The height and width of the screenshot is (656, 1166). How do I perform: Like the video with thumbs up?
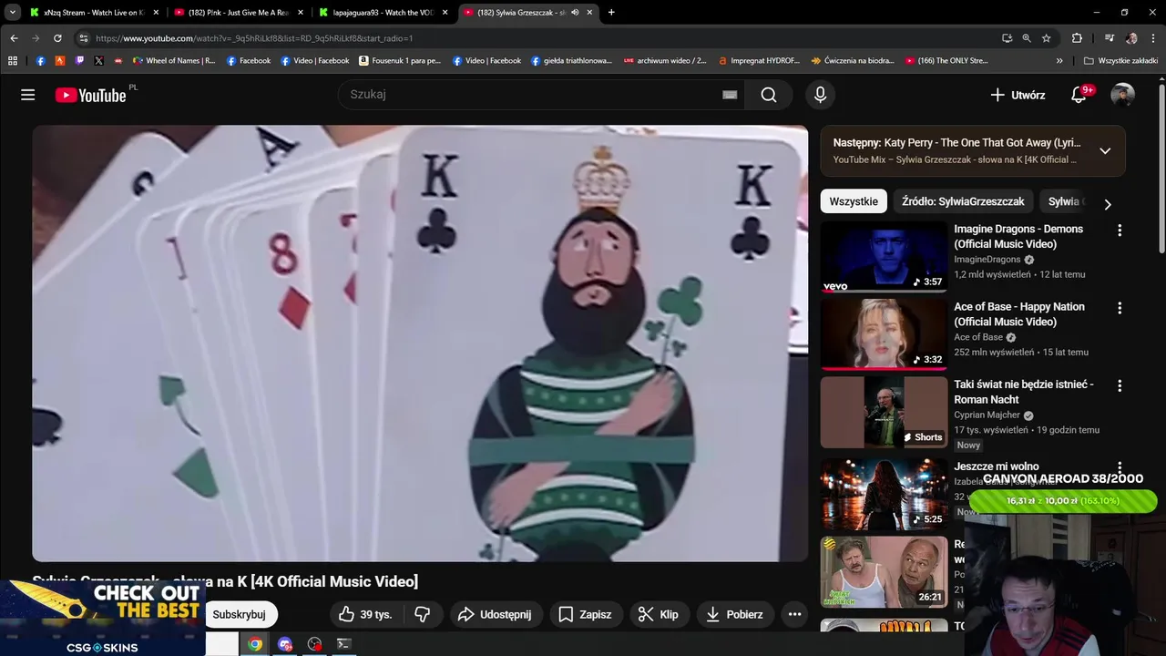click(x=364, y=614)
